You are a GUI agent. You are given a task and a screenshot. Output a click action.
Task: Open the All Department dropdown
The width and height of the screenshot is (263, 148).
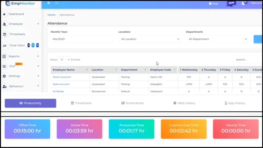click(x=217, y=39)
